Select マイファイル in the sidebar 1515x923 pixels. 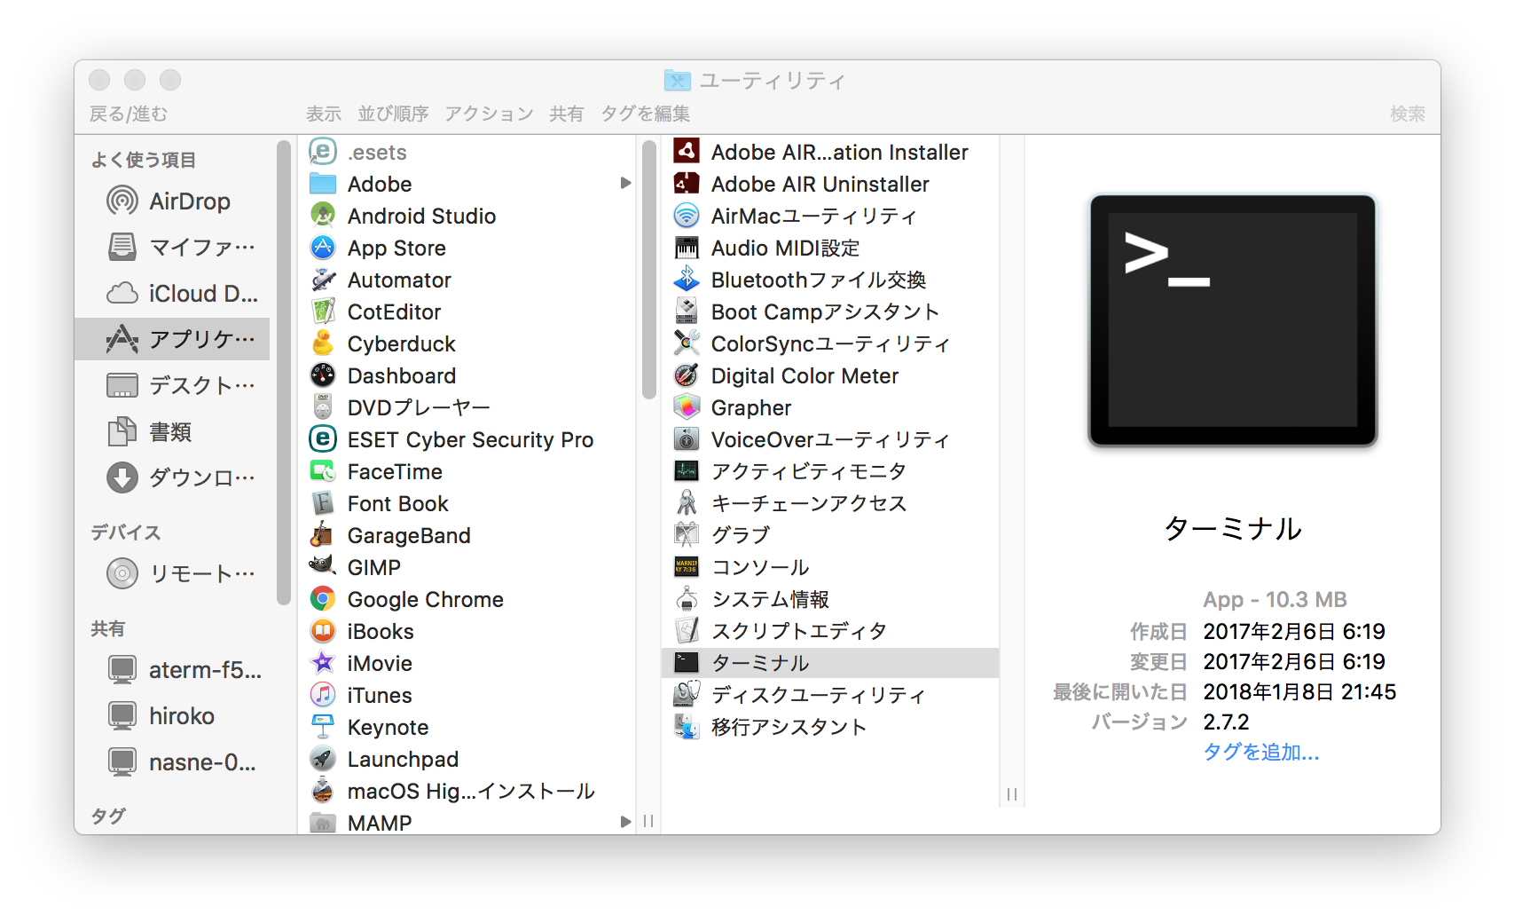pos(172,247)
